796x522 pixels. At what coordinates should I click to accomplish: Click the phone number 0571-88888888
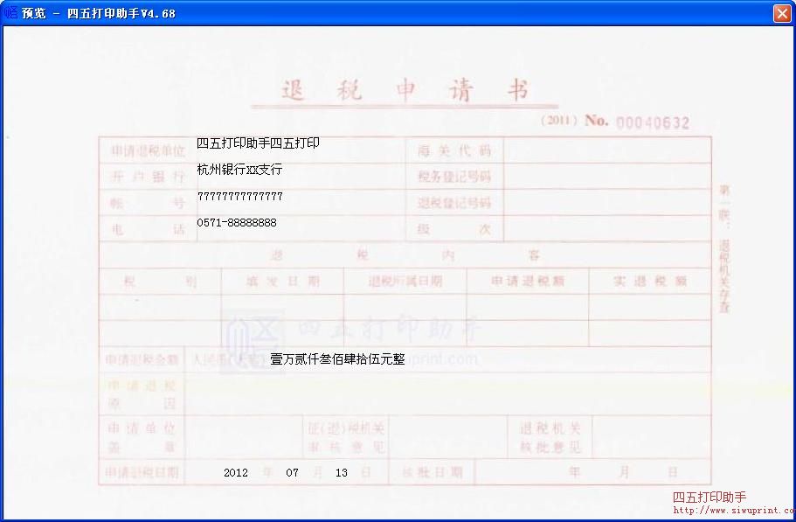point(237,223)
